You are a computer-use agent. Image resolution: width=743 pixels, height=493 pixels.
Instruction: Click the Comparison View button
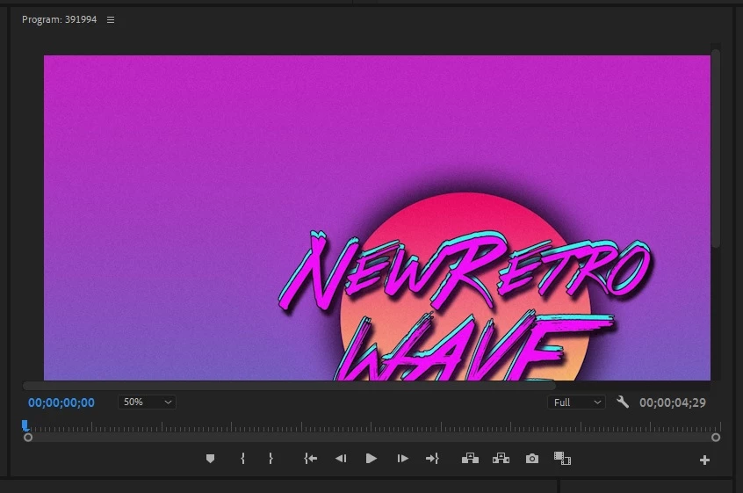point(562,459)
